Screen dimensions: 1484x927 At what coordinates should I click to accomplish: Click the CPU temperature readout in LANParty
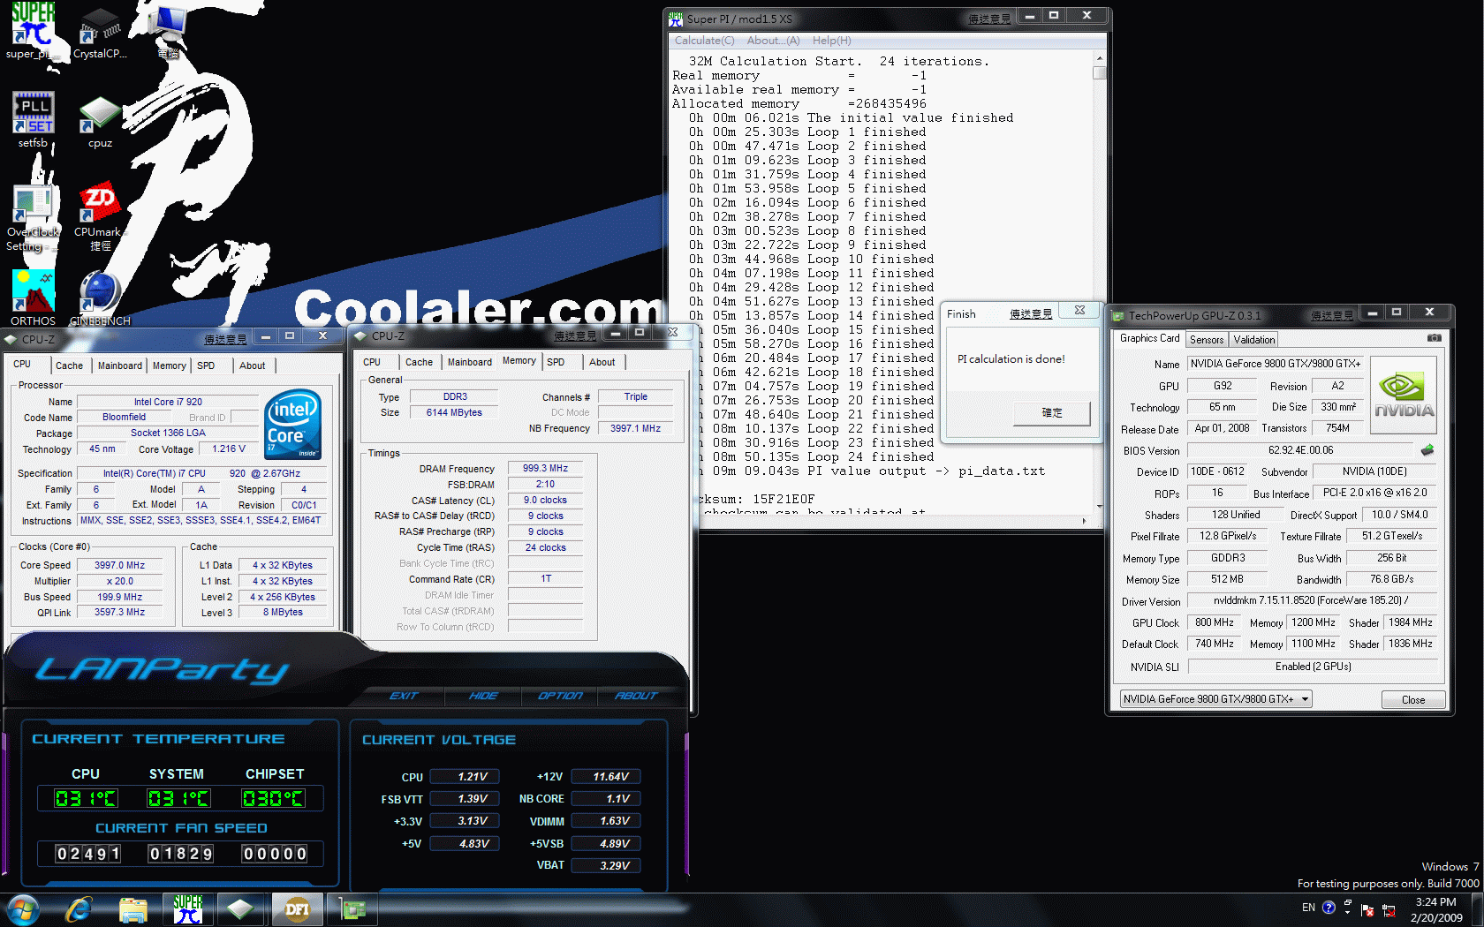(86, 799)
